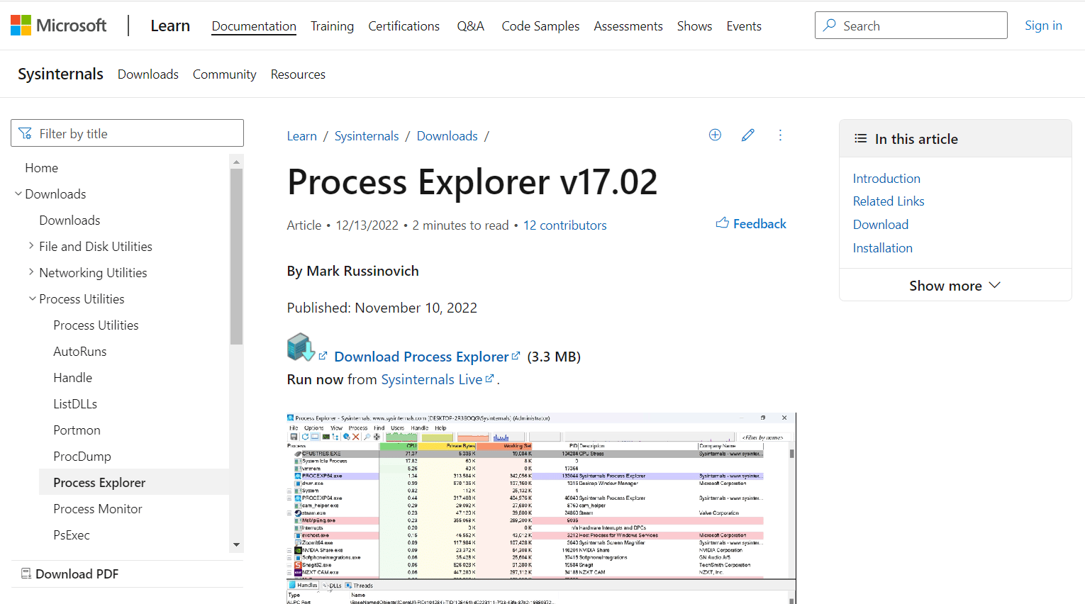Open the Training menu item
The width and height of the screenshot is (1085, 604).
[332, 26]
